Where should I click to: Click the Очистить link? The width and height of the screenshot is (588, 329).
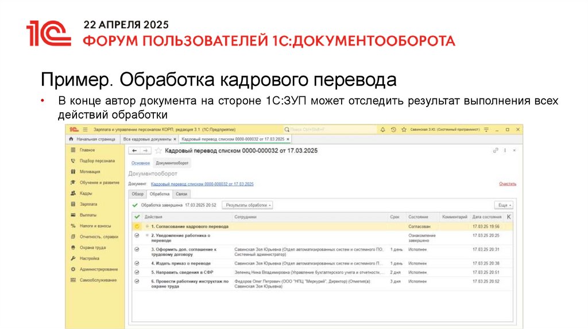pos(508,184)
